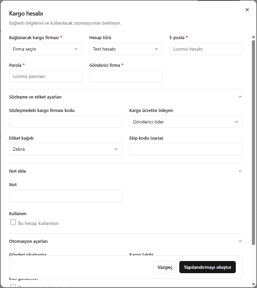Open the Kargo ücretini ödeyen dropdown
This screenshot has height=288, width=257.
click(186, 122)
